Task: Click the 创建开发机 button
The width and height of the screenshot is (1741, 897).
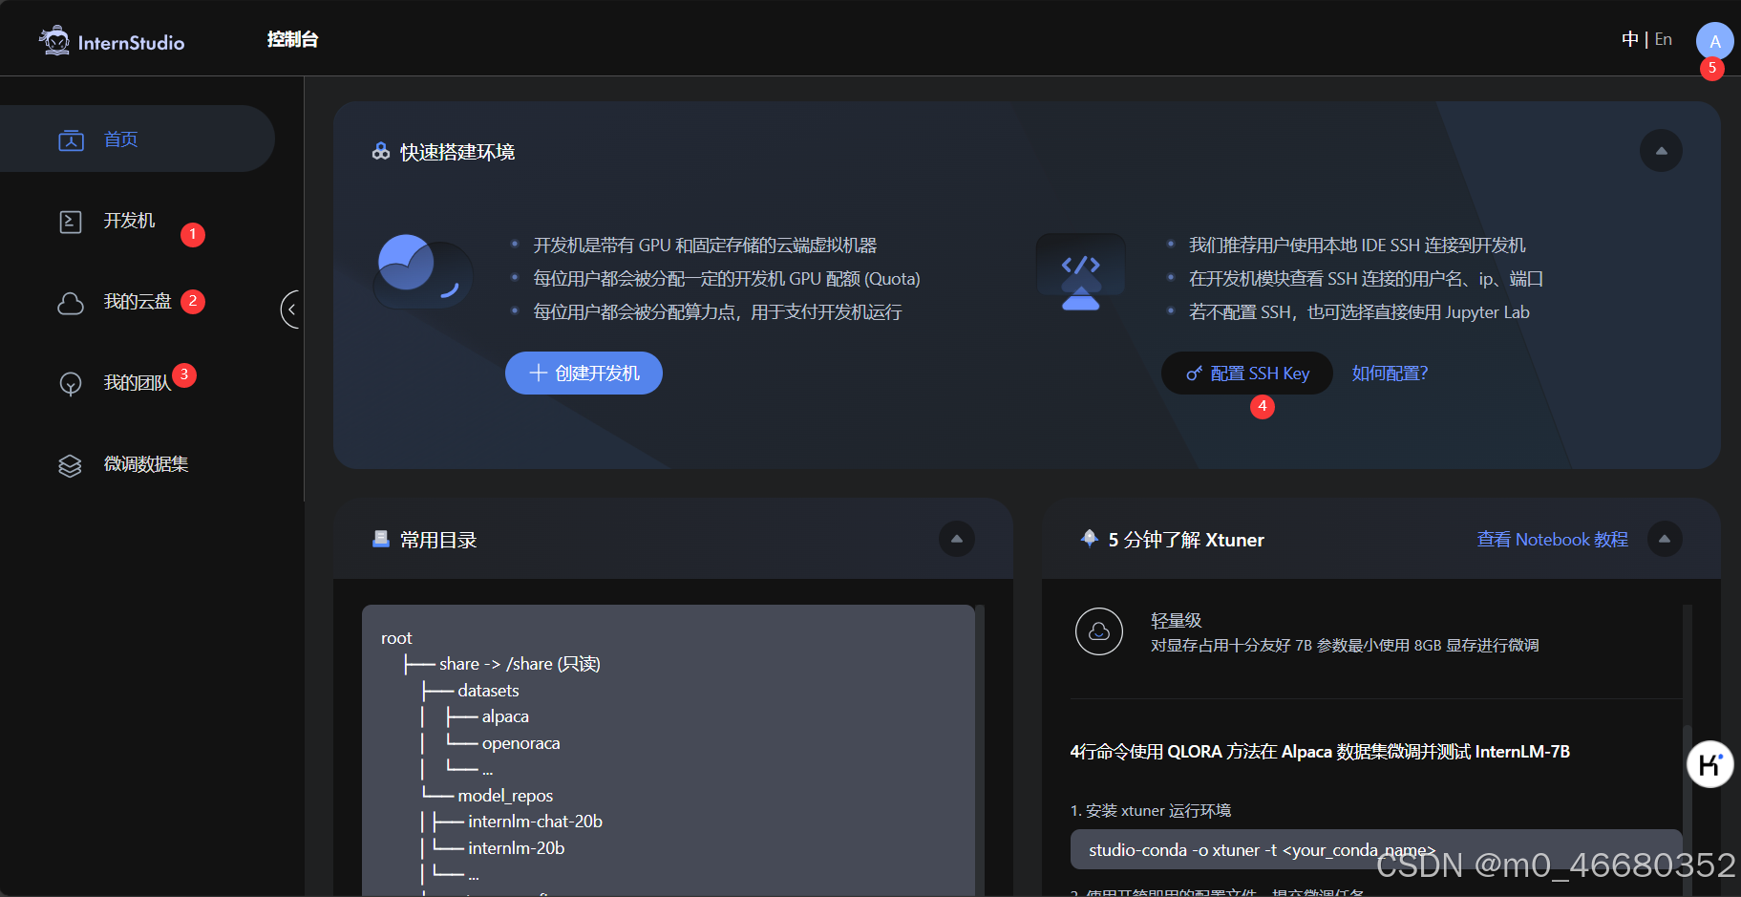Action: pos(584,373)
